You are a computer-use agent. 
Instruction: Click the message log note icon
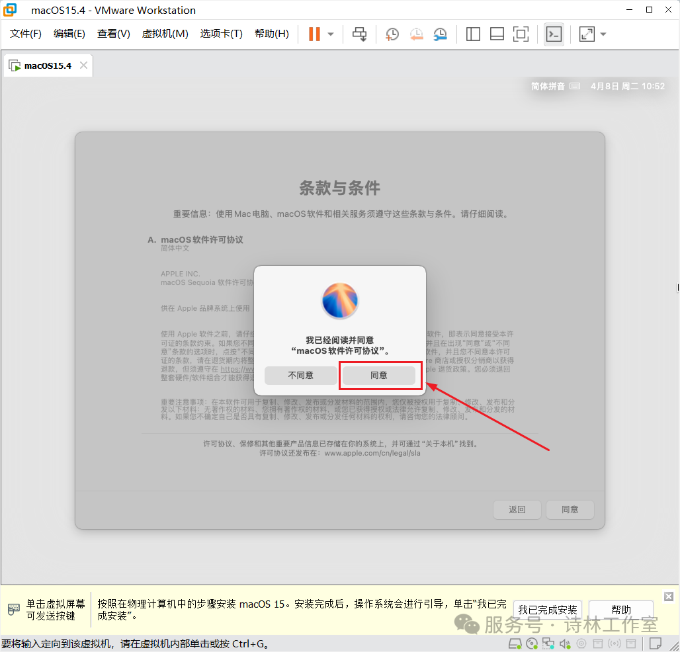(x=656, y=643)
